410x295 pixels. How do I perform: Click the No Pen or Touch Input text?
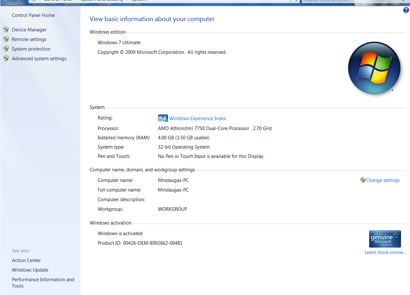click(x=210, y=156)
